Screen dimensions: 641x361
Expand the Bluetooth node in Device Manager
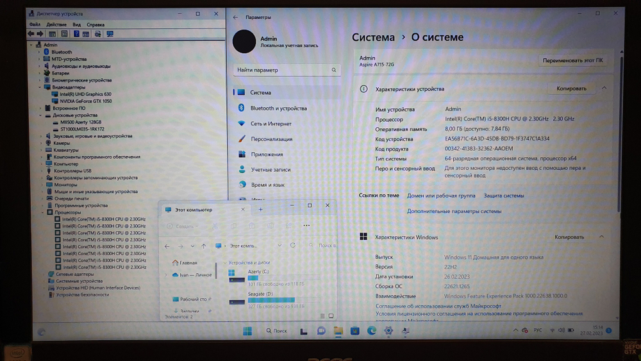click(39, 52)
